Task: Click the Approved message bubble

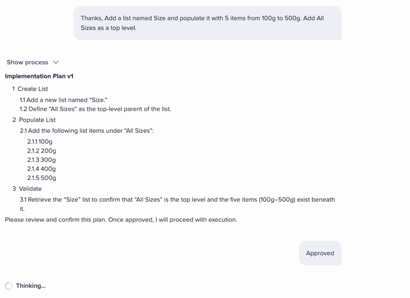Action: [320, 253]
